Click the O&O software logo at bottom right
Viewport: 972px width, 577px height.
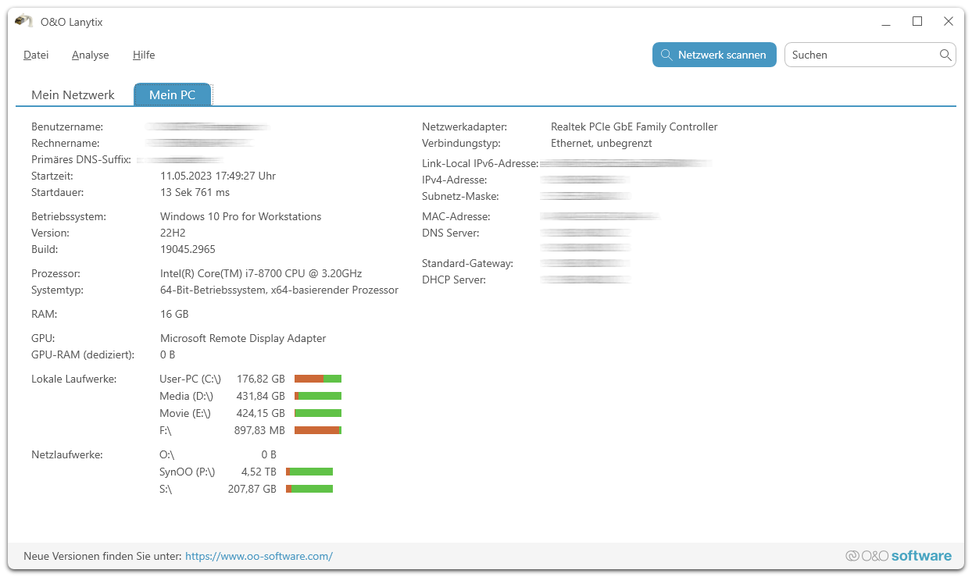pyautogui.click(x=899, y=556)
